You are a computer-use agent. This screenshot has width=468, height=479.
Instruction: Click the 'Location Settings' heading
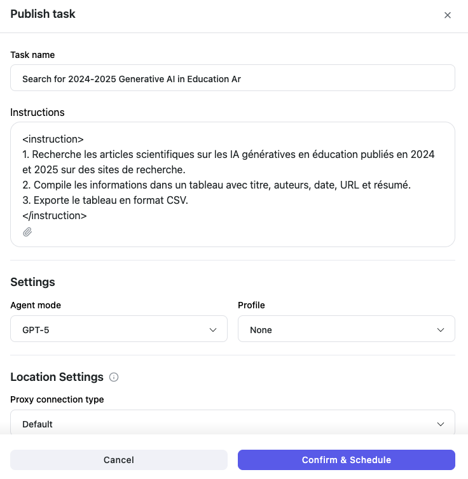click(x=57, y=377)
